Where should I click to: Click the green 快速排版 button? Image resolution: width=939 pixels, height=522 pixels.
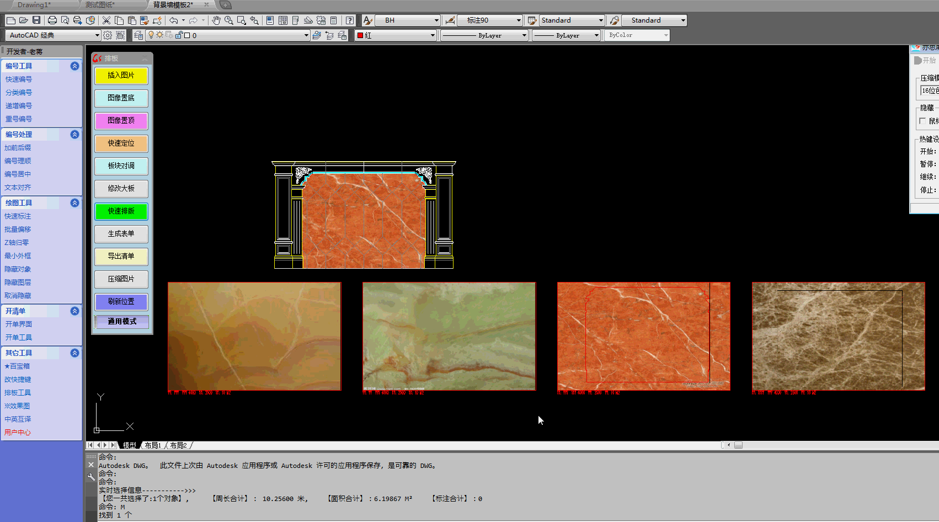(x=121, y=211)
